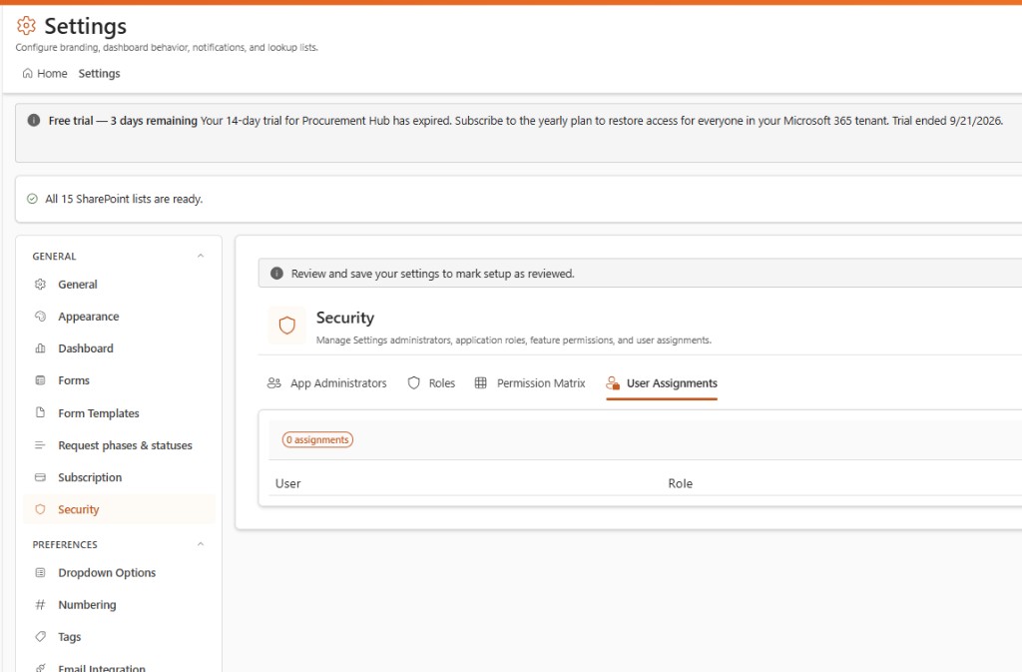Screen dimensions: 1022x672
Task: Click the Tags tag icon
Action: 40,636
